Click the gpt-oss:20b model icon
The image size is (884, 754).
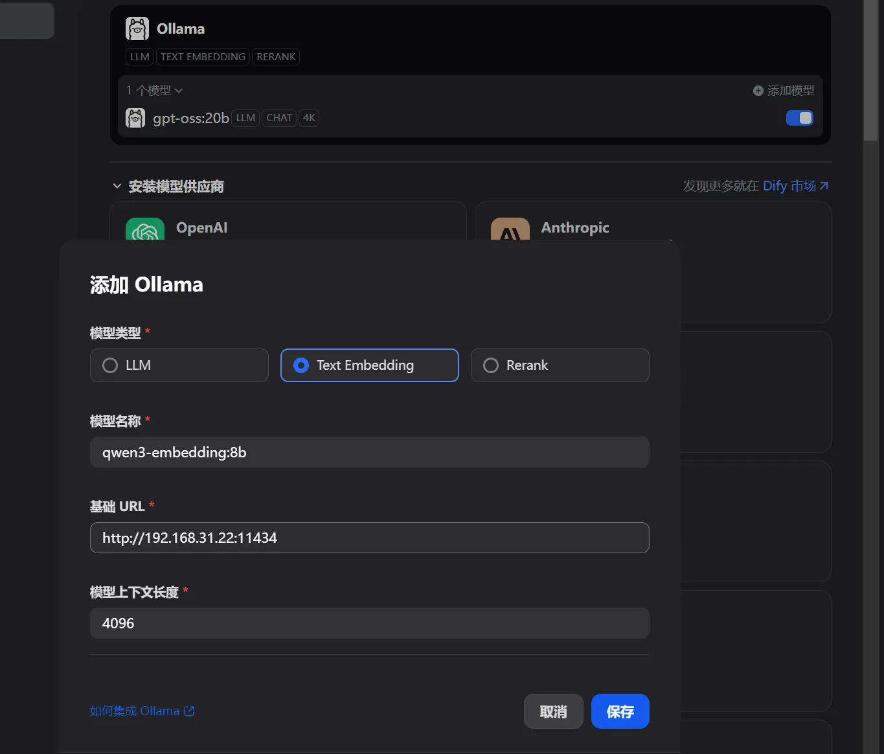click(135, 118)
